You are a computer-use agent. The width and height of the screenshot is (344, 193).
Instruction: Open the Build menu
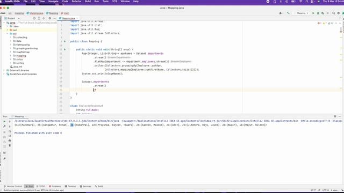pos(88,2)
